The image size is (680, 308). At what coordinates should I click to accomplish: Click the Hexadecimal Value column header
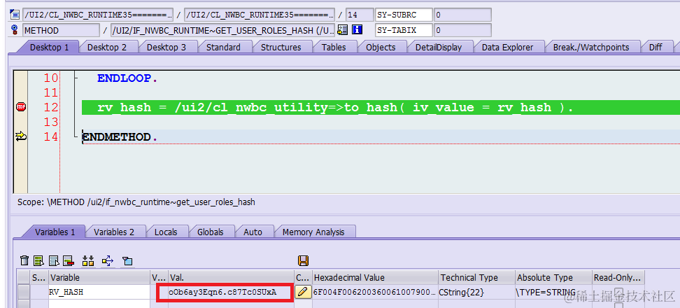[375, 278]
